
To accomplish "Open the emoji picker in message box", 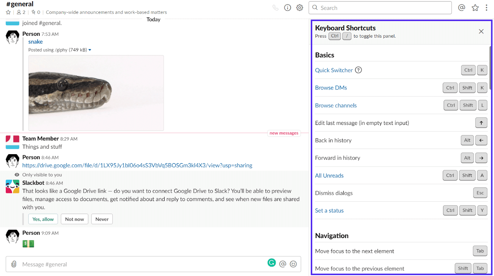I will [x=293, y=264].
